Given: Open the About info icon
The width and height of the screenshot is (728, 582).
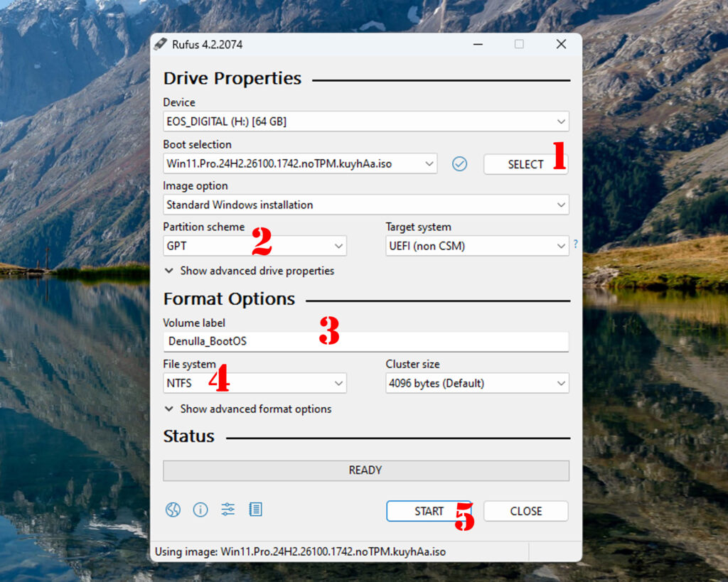Looking at the screenshot, I should tap(200, 510).
